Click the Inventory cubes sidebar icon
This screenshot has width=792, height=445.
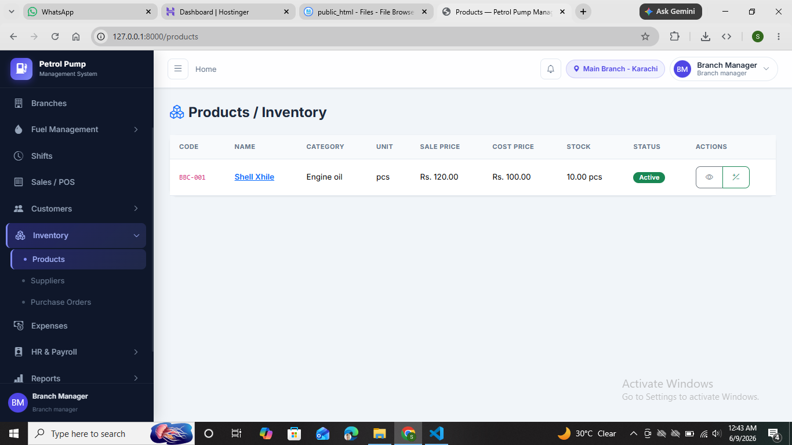[x=20, y=235]
